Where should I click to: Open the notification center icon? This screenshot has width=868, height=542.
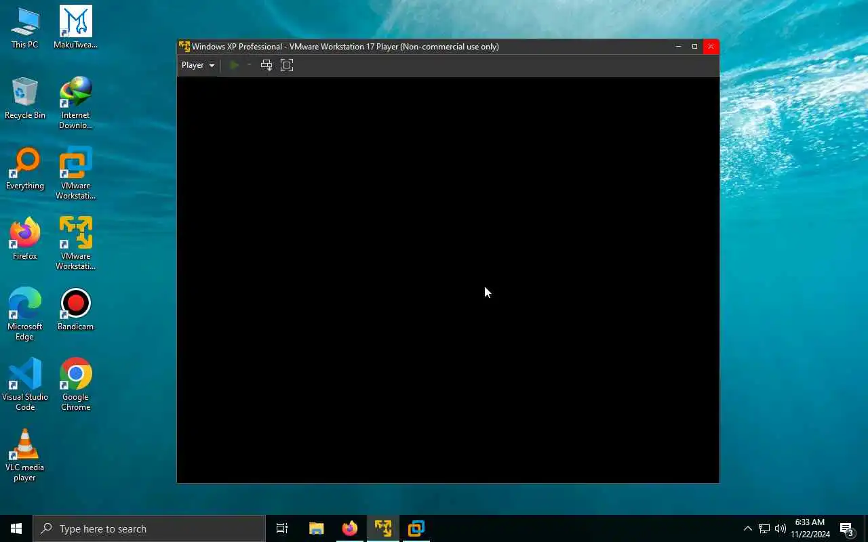(846, 528)
